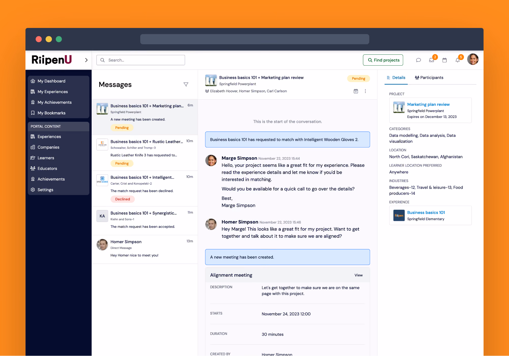This screenshot has width=509, height=356.
Task: Click the Educators people icon
Action: click(x=33, y=169)
